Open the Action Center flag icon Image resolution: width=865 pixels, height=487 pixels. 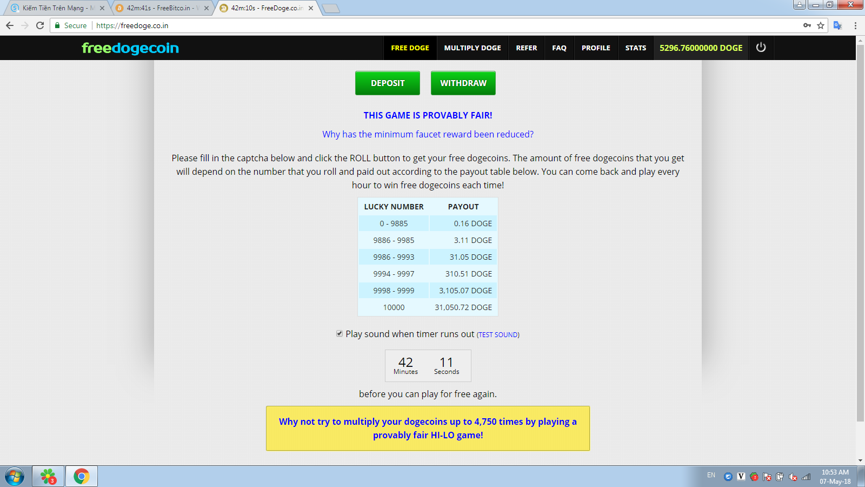[x=767, y=477]
